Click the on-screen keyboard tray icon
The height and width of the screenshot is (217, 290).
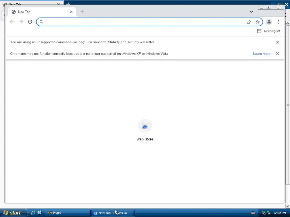click(x=253, y=213)
